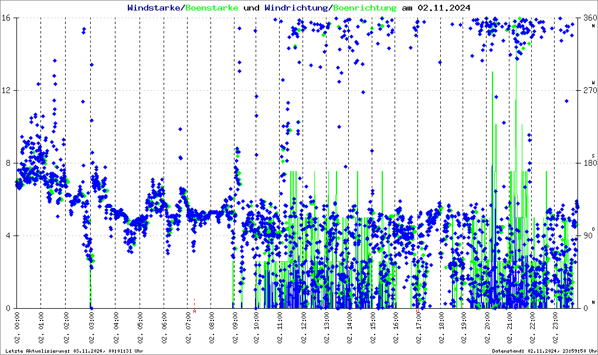Image resolution: width=598 pixels, height=355 pixels.
Task: Click the 20:00 time axis label
Action: (x=488, y=327)
